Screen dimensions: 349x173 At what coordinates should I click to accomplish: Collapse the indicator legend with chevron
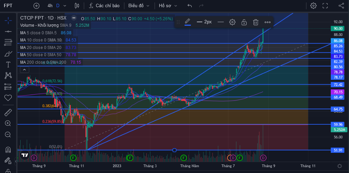24,70
